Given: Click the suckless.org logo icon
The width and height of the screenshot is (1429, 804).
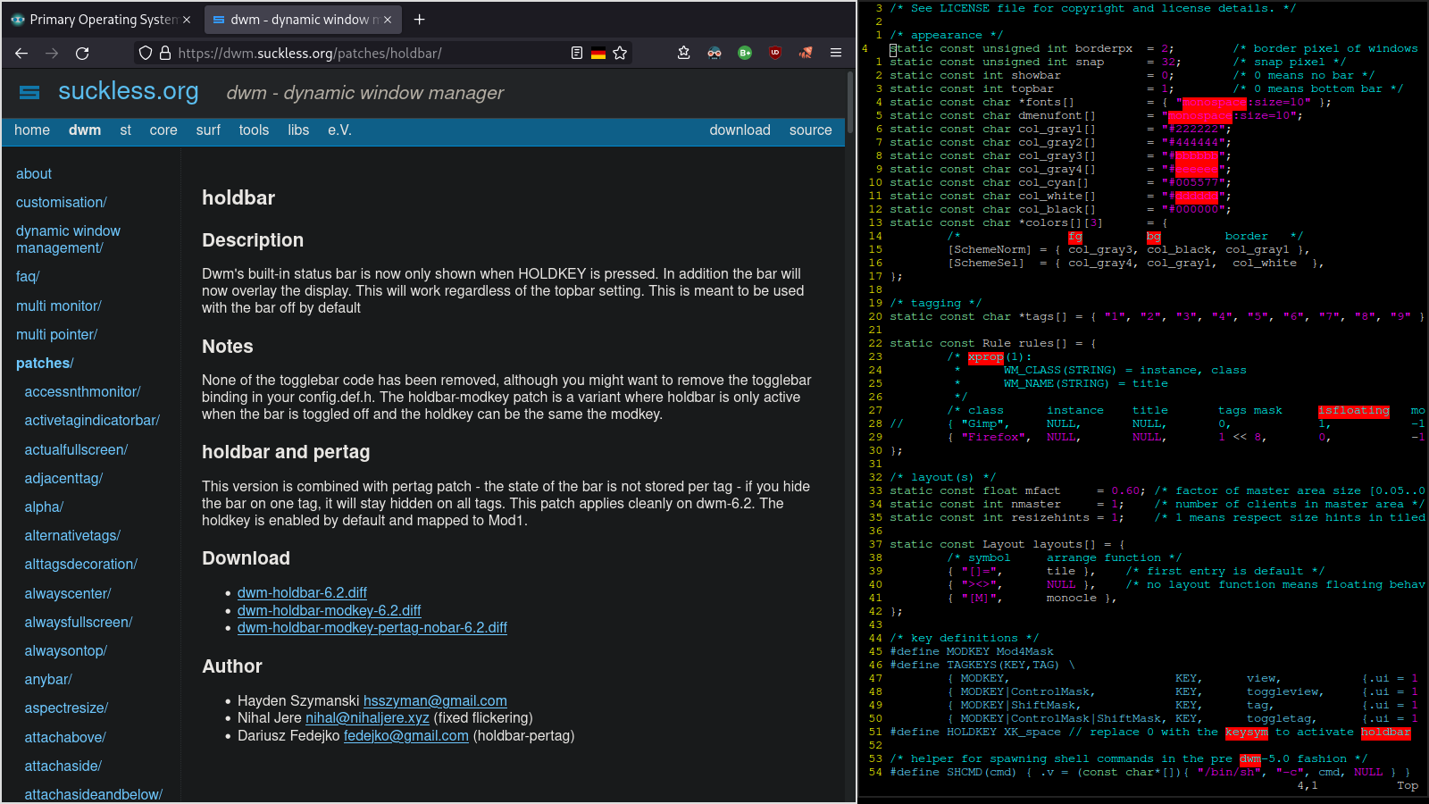Looking at the screenshot, I should click(29, 92).
